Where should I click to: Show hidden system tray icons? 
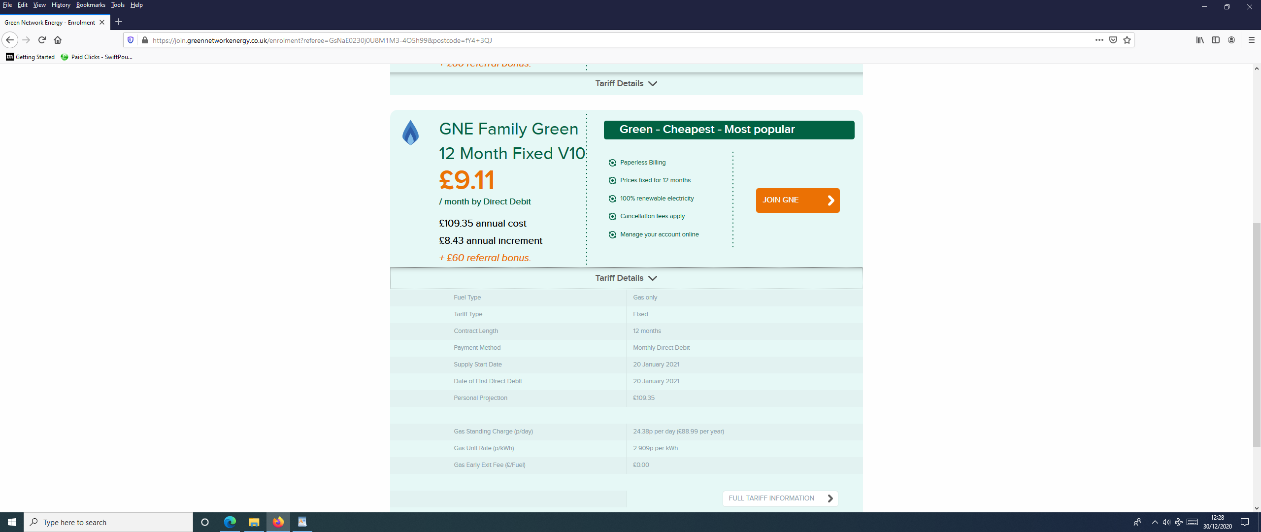coord(1155,522)
